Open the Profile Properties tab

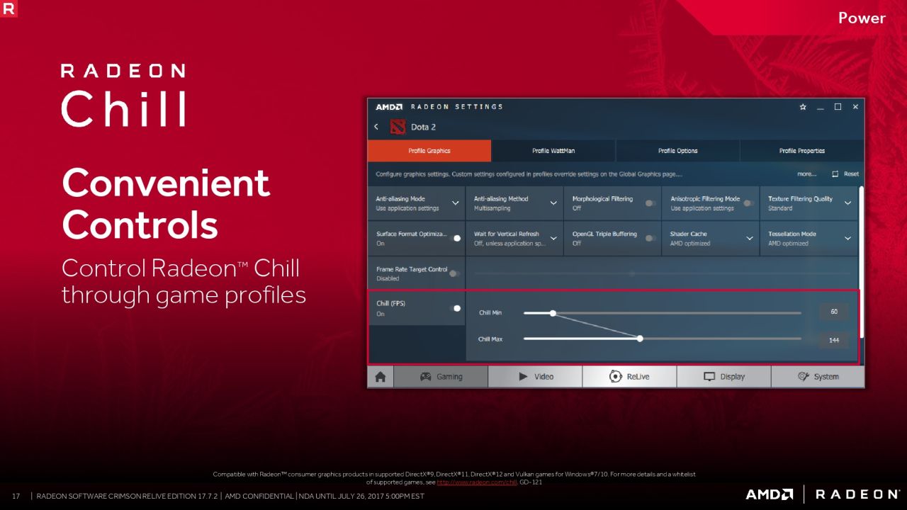[802, 151]
